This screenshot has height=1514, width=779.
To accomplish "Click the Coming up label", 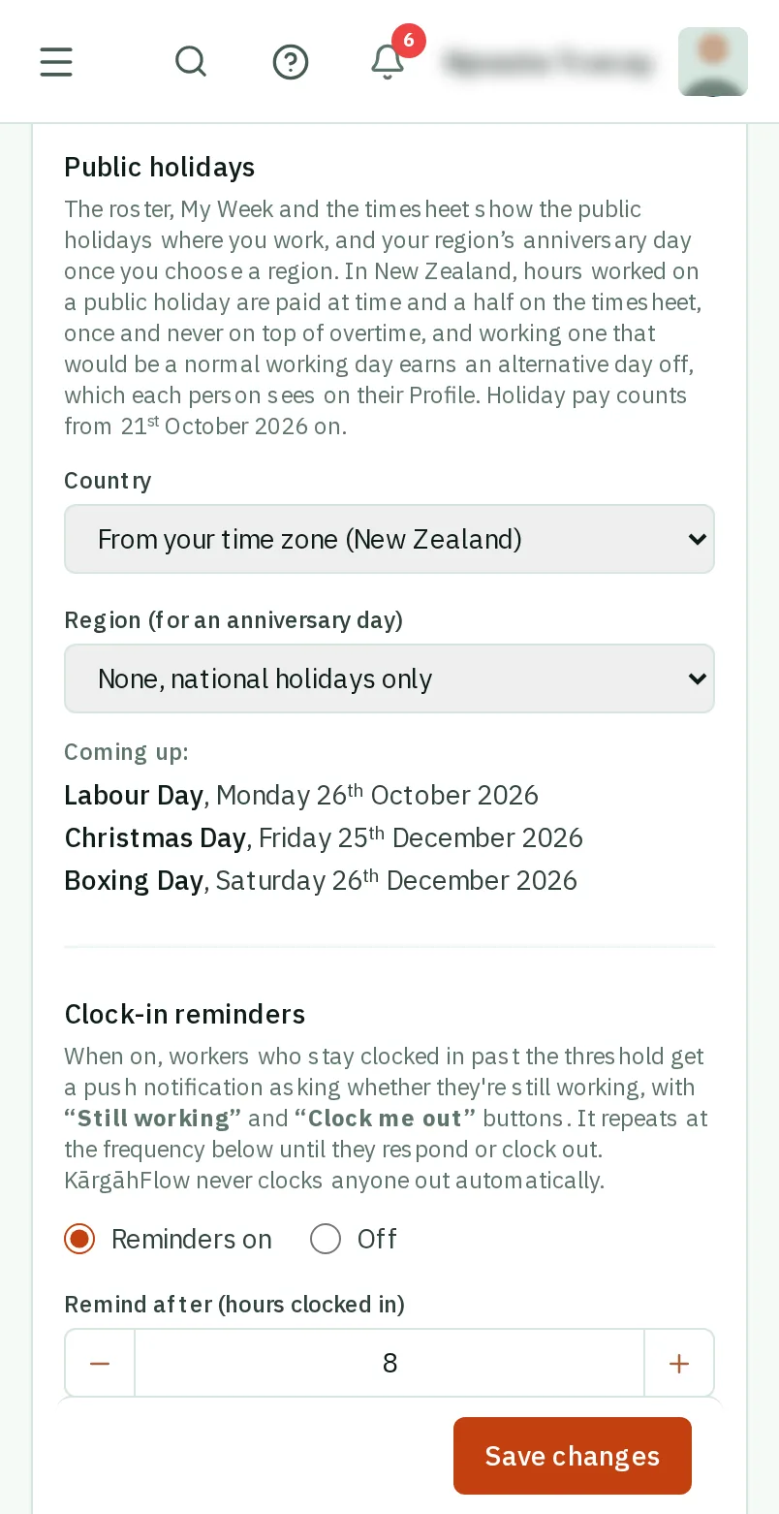I will 126,752.
